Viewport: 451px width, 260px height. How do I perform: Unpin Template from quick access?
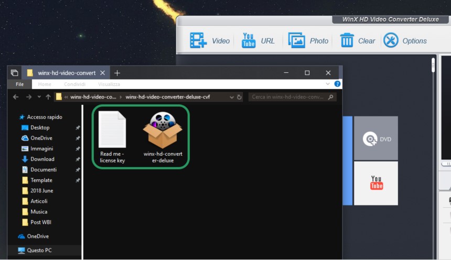tap(78, 180)
